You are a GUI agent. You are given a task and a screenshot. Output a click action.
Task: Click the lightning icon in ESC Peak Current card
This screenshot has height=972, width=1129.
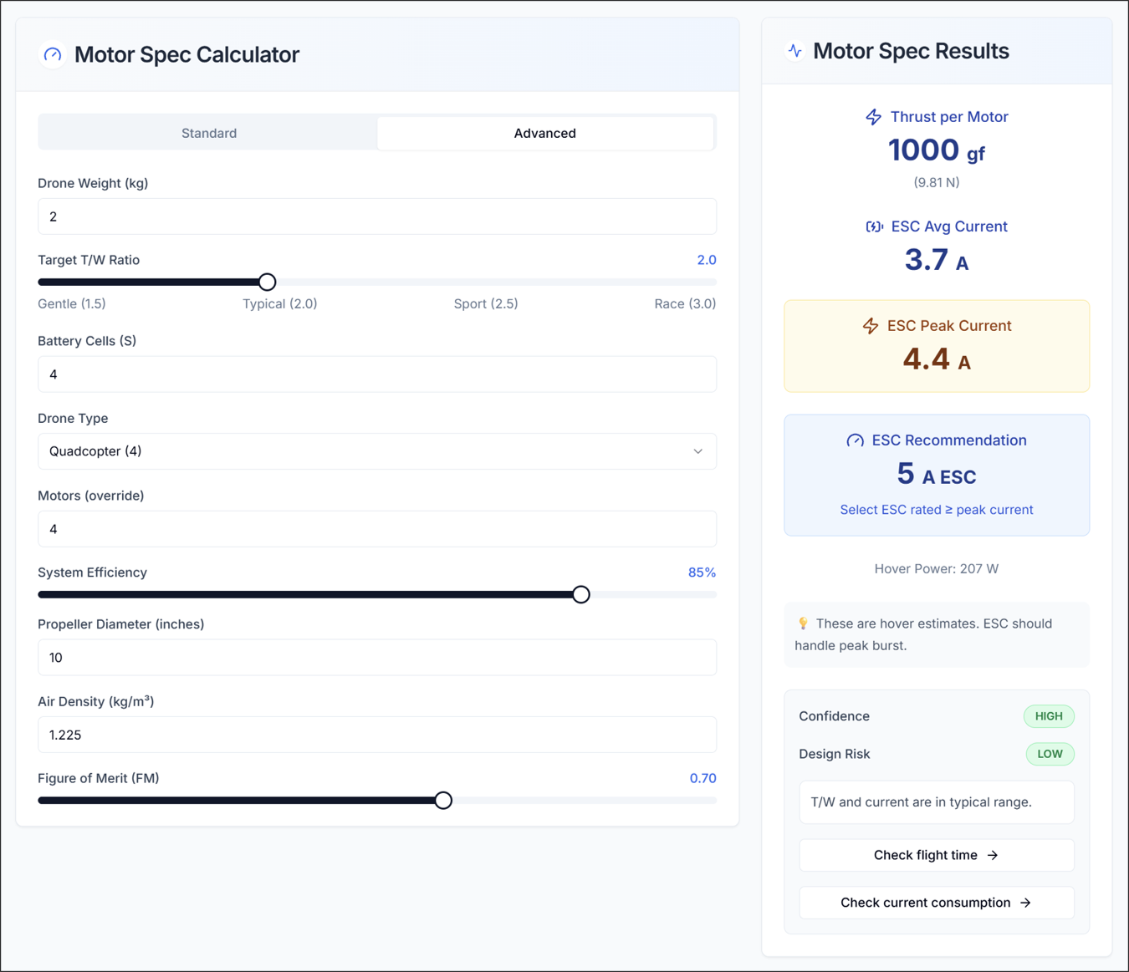[871, 326]
